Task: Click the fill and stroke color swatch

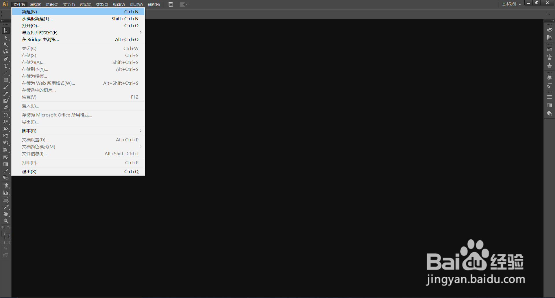Action: (x=6, y=235)
